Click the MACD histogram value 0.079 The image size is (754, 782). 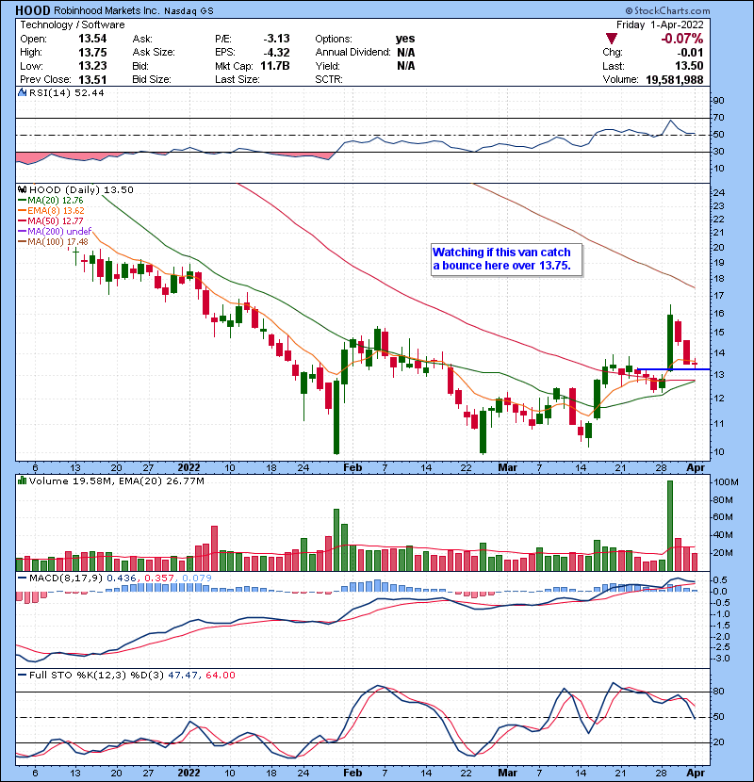[197, 578]
